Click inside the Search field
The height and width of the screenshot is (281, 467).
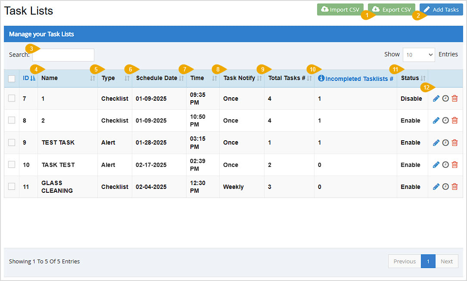[63, 55]
